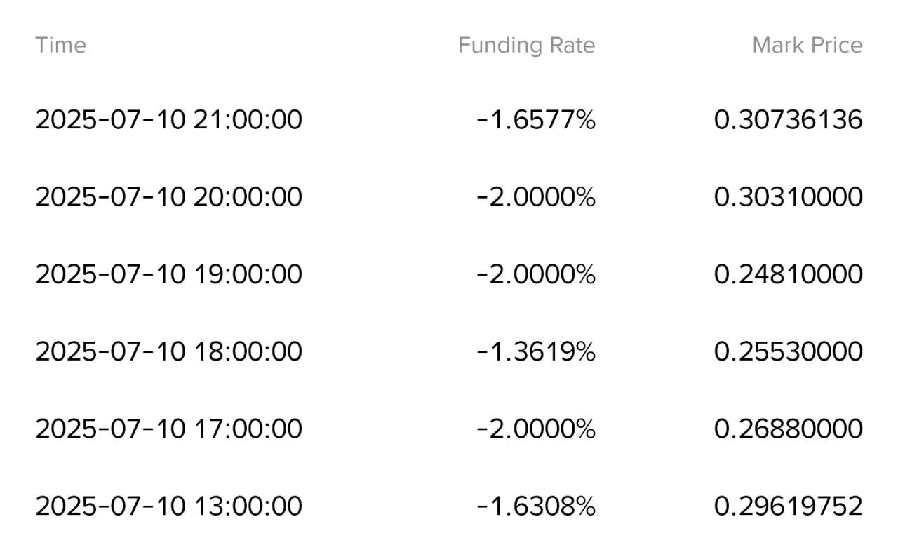This screenshot has height=538, width=898.
Task: Click the -1.3619% funding rate value
Action: (x=536, y=351)
